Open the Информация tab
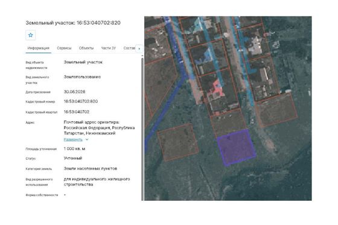This screenshot has height=225, width=338. point(39,48)
